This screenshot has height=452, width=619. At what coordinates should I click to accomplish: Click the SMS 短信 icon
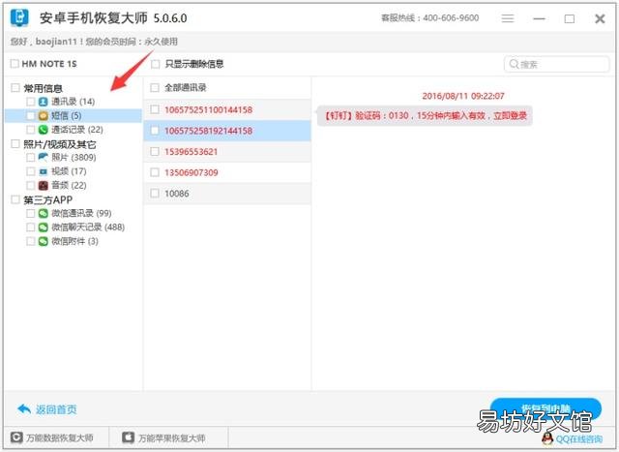click(43, 116)
